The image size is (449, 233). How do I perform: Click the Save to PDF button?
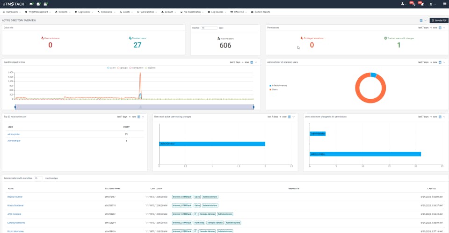439,21
